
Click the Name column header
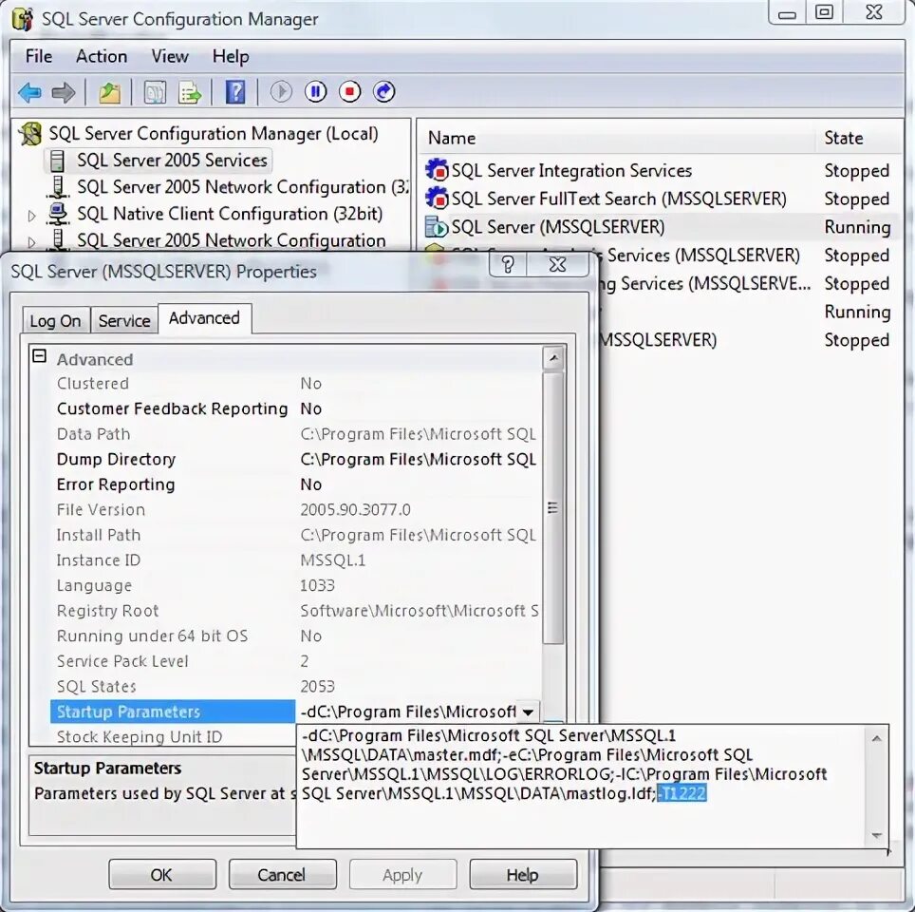pos(617,139)
